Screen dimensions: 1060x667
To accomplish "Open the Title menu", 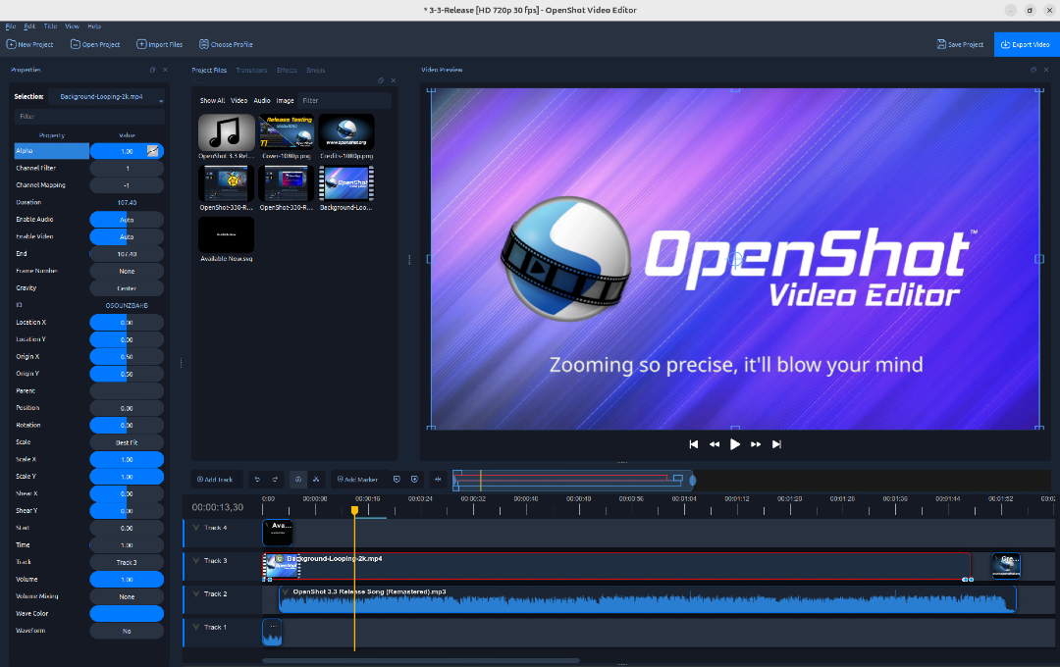I will [51, 26].
